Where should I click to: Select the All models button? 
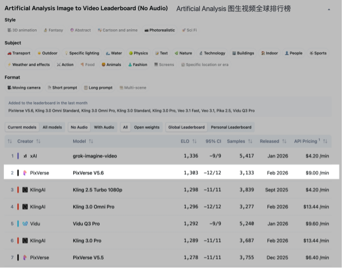click(x=52, y=127)
